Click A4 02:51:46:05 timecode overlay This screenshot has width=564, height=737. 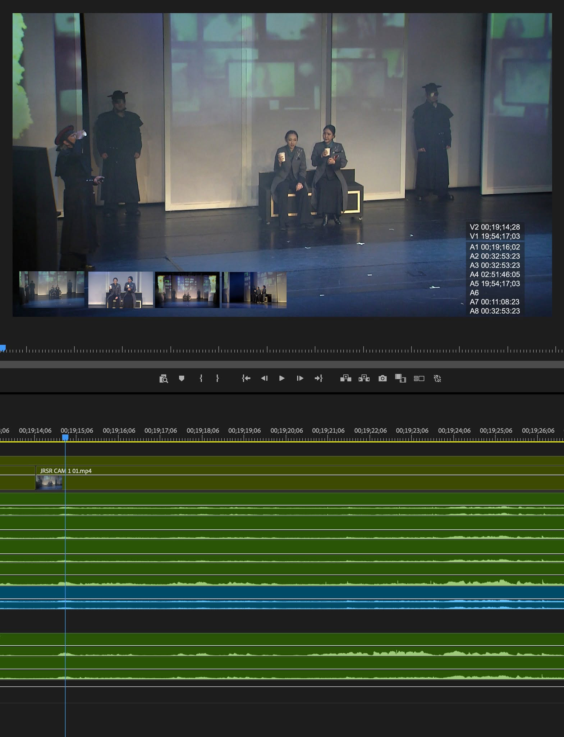point(495,274)
